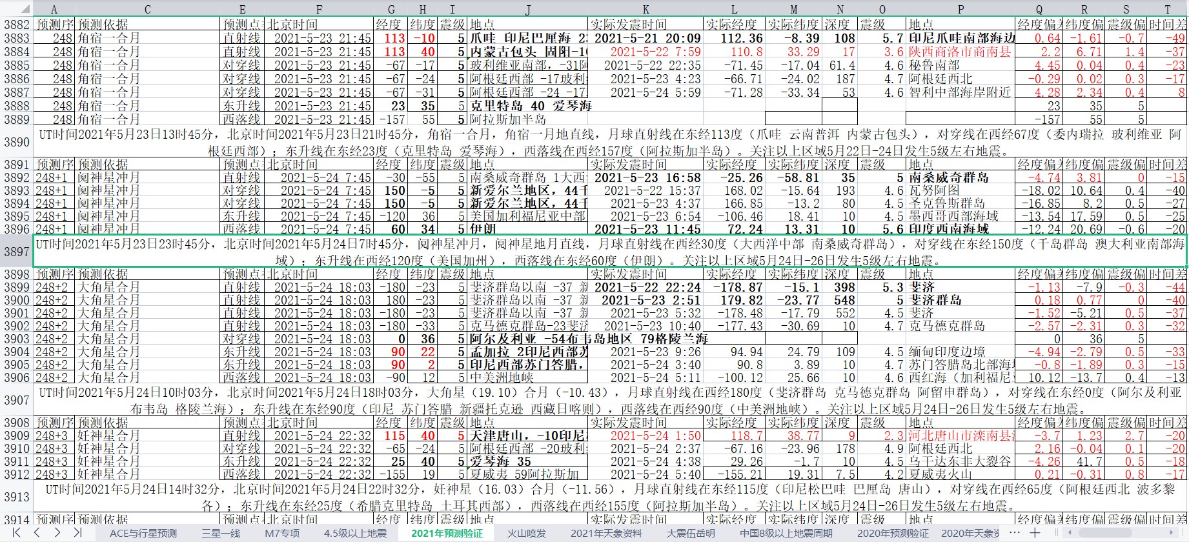Open the 大震伍岳明 sheet tab
This screenshot has height=542, width=1189.
pos(691,533)
